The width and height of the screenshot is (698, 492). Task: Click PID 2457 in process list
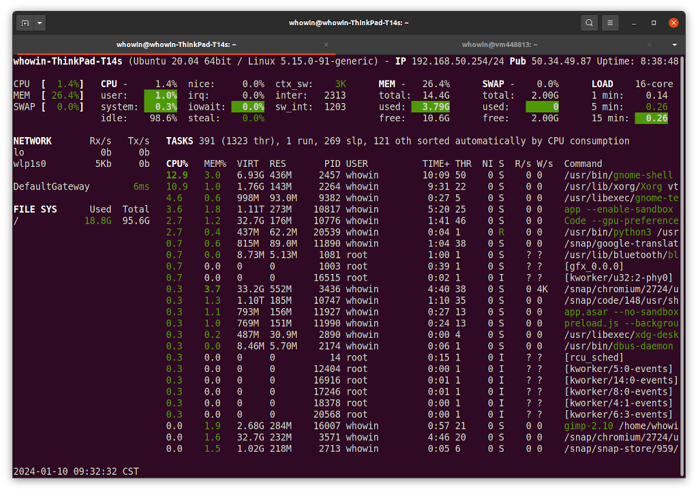point(329,175)
